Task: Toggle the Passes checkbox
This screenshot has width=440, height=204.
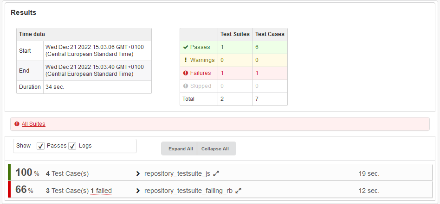Action: point(41,146)
